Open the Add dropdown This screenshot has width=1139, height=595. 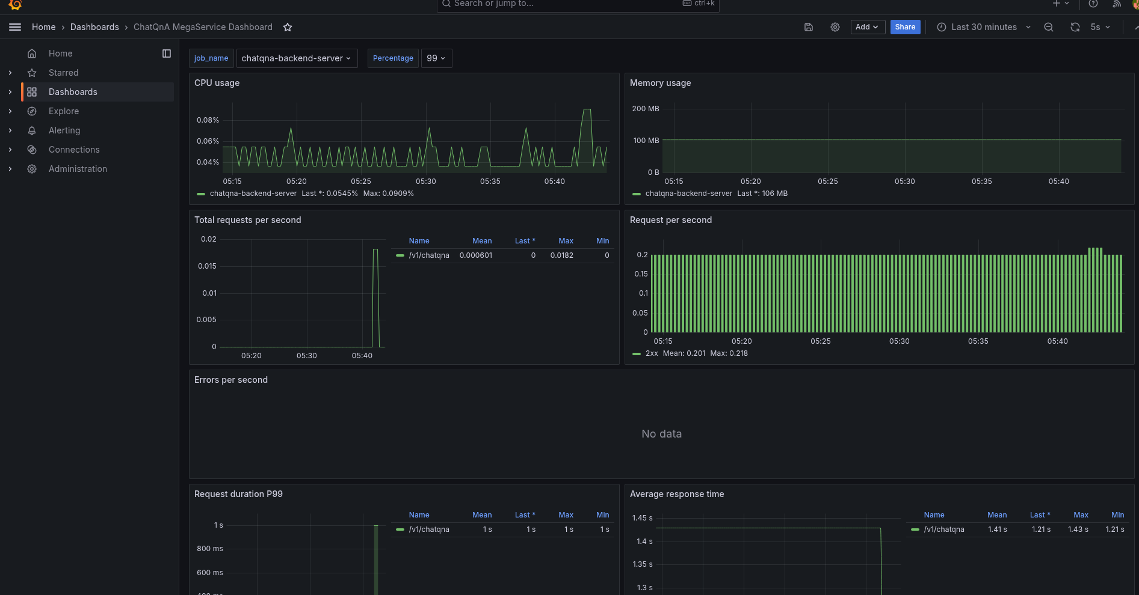[868, 27]
